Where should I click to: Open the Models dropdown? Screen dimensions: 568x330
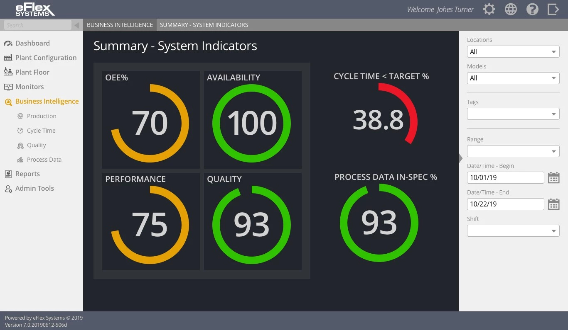coord(513,78)
